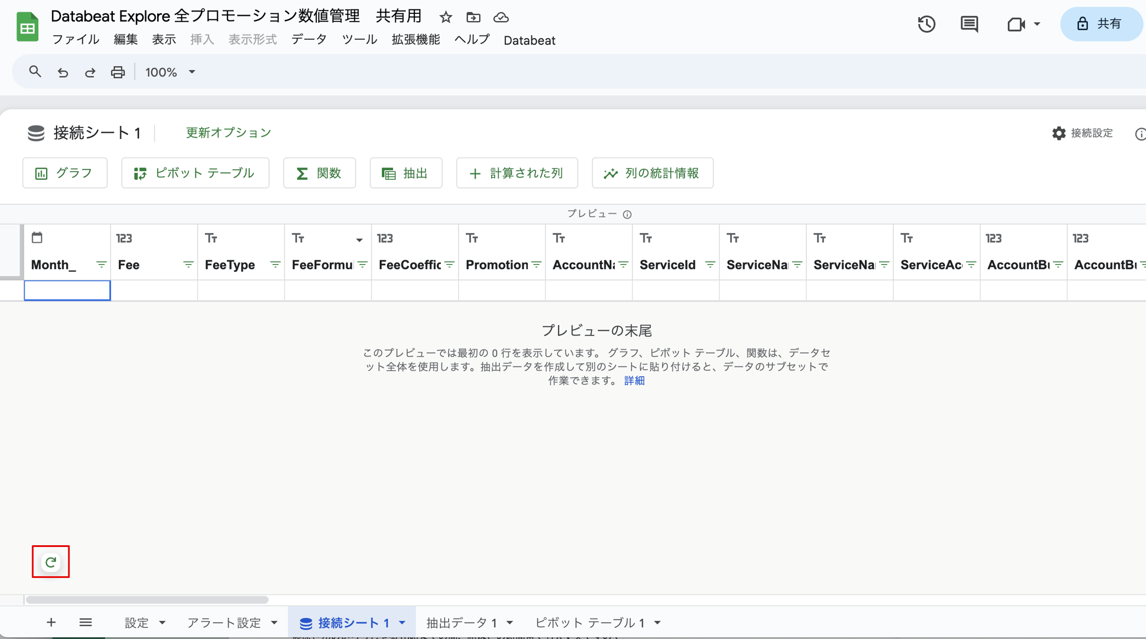Open version history via clock icon
Screen dimensions: 1146x639
click(926, 24)
